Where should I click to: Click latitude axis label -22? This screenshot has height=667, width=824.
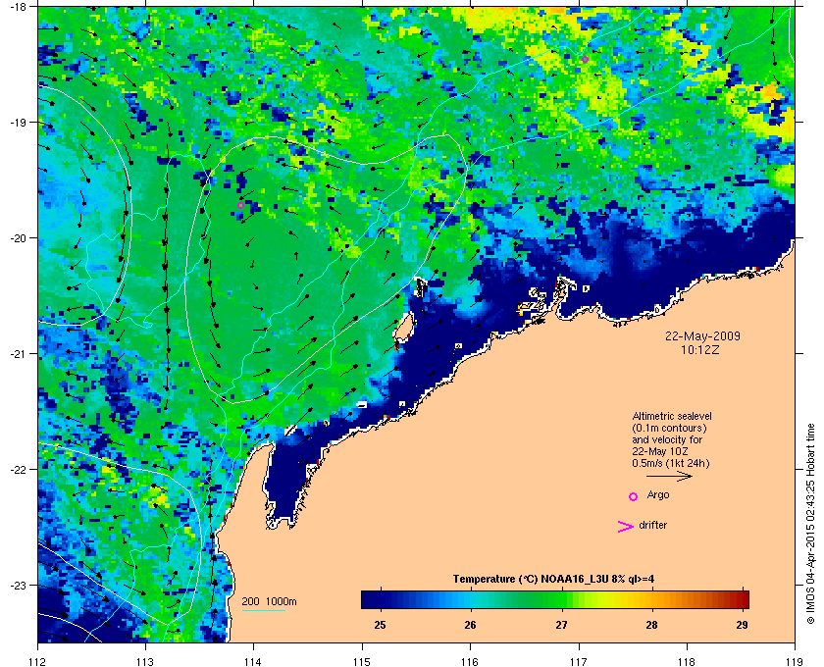tap(19, 469)
